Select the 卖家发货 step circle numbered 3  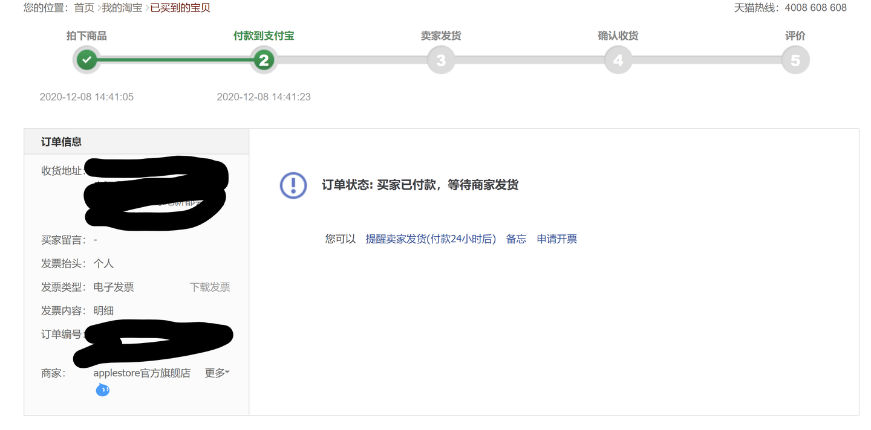pyautogui.click(x=441, y=60)
